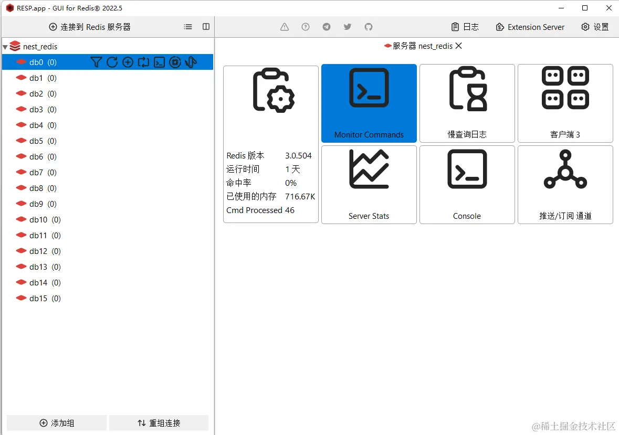Viewport: 619px width, 435px height.
Task: Open the Twitter icon link
Action: 348,27
